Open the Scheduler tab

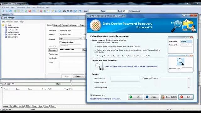[x=14, y=106]
